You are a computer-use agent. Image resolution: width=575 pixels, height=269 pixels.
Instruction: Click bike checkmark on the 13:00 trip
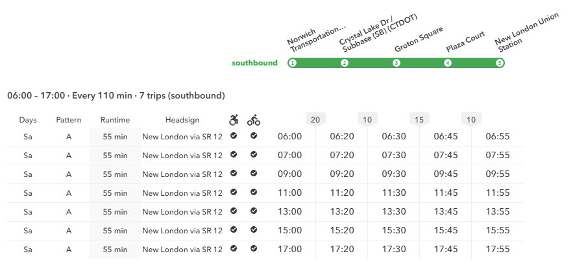pos(253,211)
